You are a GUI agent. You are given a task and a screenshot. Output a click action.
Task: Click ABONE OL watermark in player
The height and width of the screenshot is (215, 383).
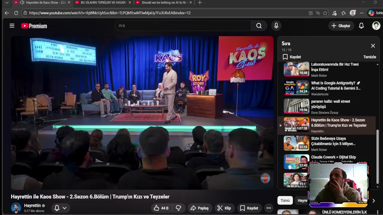coord(265,178)
